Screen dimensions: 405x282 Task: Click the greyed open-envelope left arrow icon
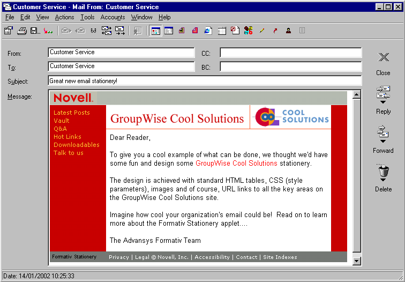point(80,31)
